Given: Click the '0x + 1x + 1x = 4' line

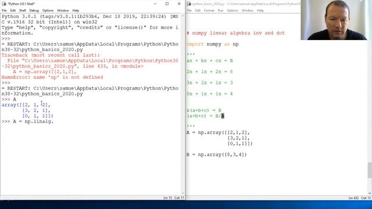Looking at the screenshot, I should [210, 94].
